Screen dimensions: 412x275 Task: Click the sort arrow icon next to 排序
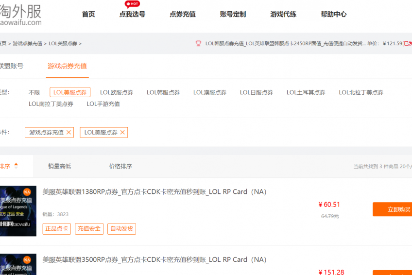click(x=16, y=166)
